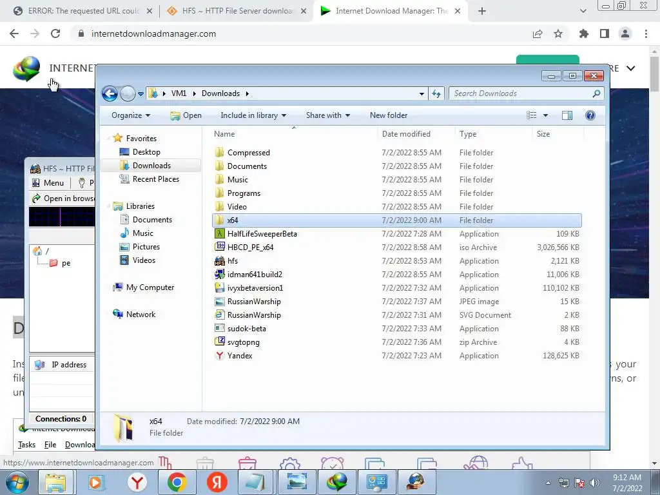The width and height of the screenshot is (660, 495).
Task: Click Chrome reload page button
Action: [x=55, y=34]
